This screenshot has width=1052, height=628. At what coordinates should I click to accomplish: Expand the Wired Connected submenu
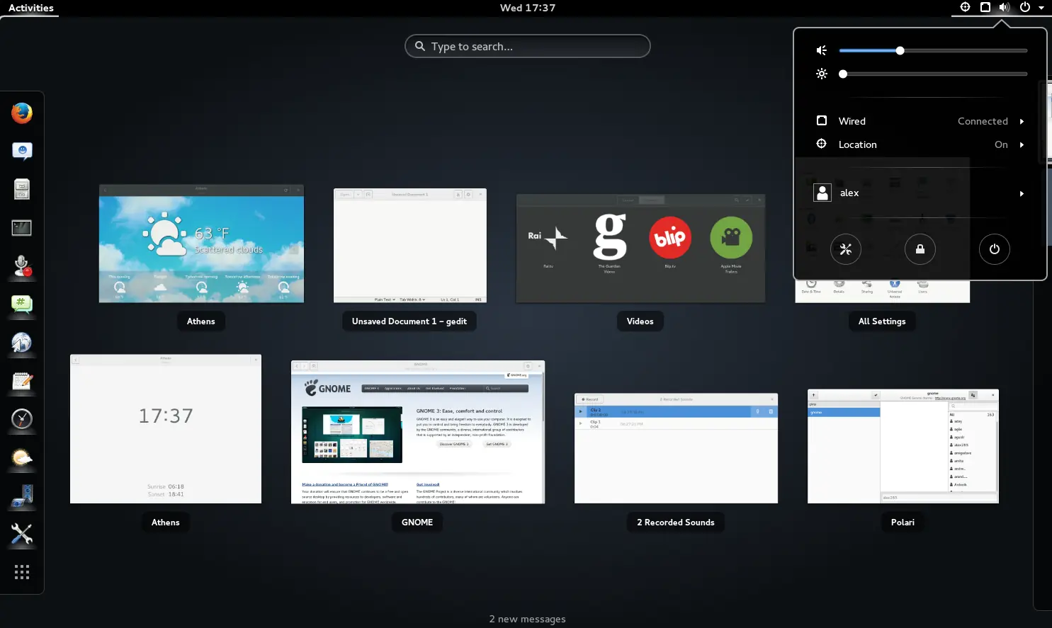(920, 121)
